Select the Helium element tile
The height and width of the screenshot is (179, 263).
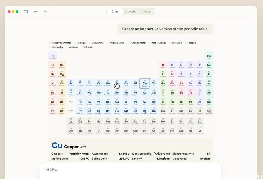[209, 56]
